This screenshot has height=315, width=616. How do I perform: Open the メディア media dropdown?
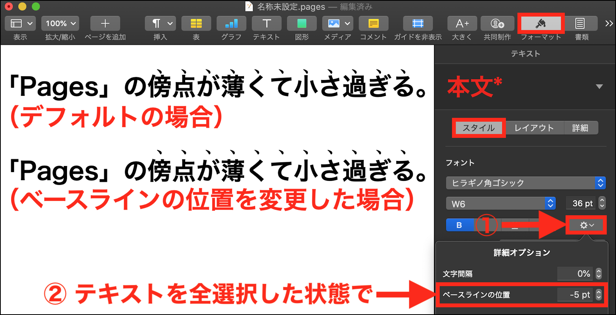coord(338,23)
